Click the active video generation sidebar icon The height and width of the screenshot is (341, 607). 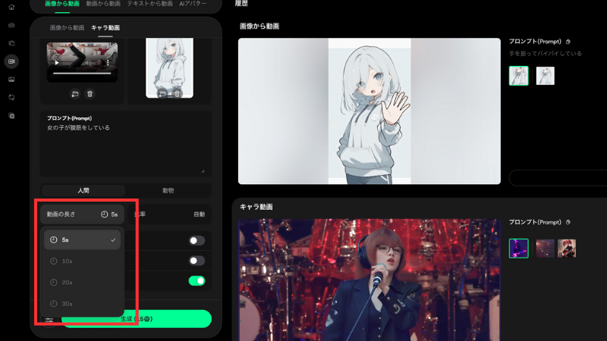coord(11,61)
